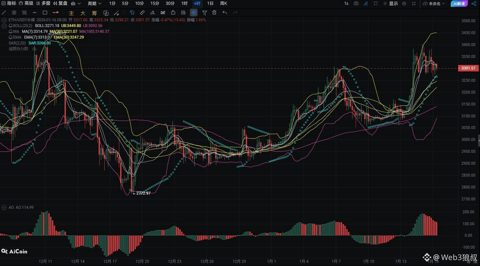Select the 15分 timeframe tab

(x=155, y=4)
